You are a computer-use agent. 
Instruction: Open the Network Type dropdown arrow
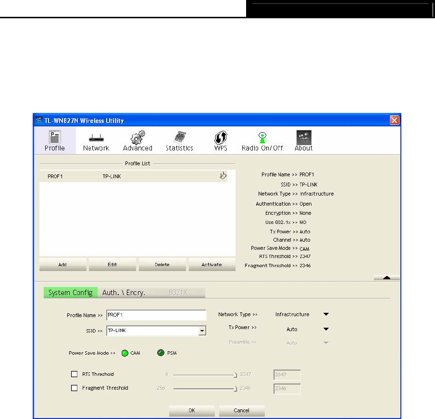326,314
